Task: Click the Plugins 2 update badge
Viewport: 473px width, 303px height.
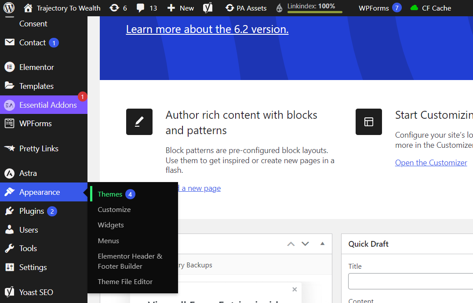Action: (x=52, y=211)
